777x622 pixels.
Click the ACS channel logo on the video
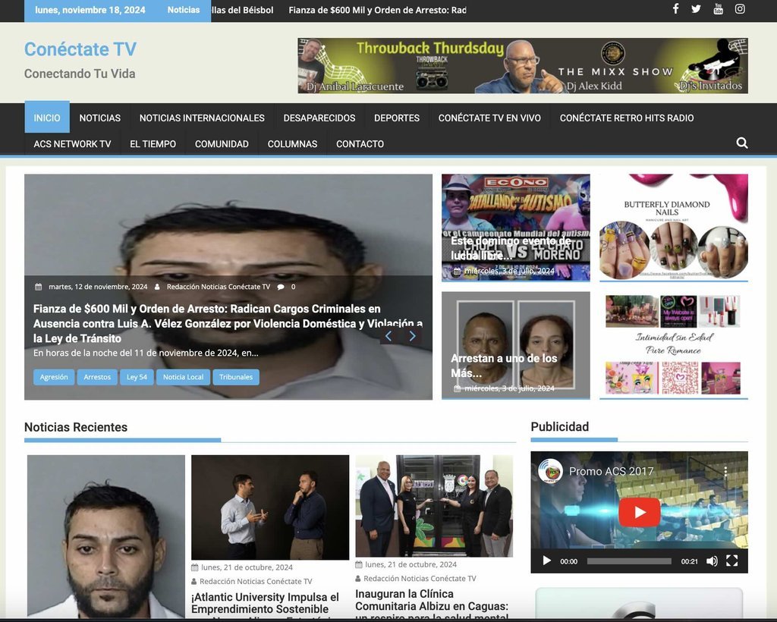tap(551, 471)
